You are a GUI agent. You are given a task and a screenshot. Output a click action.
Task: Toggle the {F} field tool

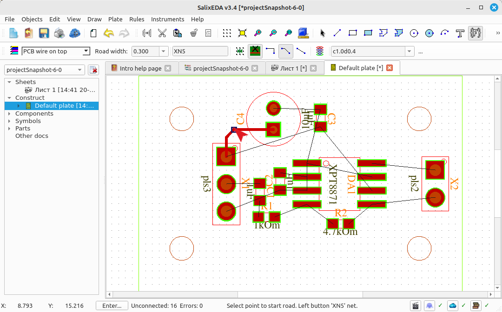[x=476, y=33]
